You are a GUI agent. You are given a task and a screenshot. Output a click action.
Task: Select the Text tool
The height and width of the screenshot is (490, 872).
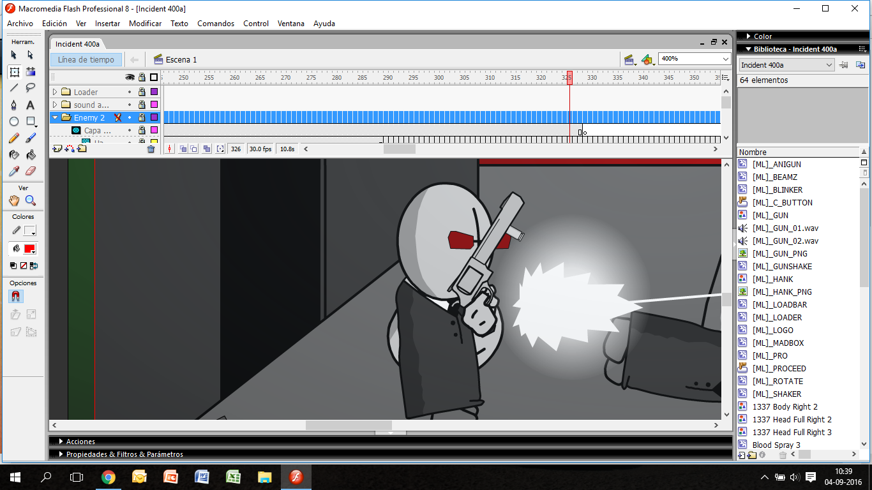coord(30,105)
